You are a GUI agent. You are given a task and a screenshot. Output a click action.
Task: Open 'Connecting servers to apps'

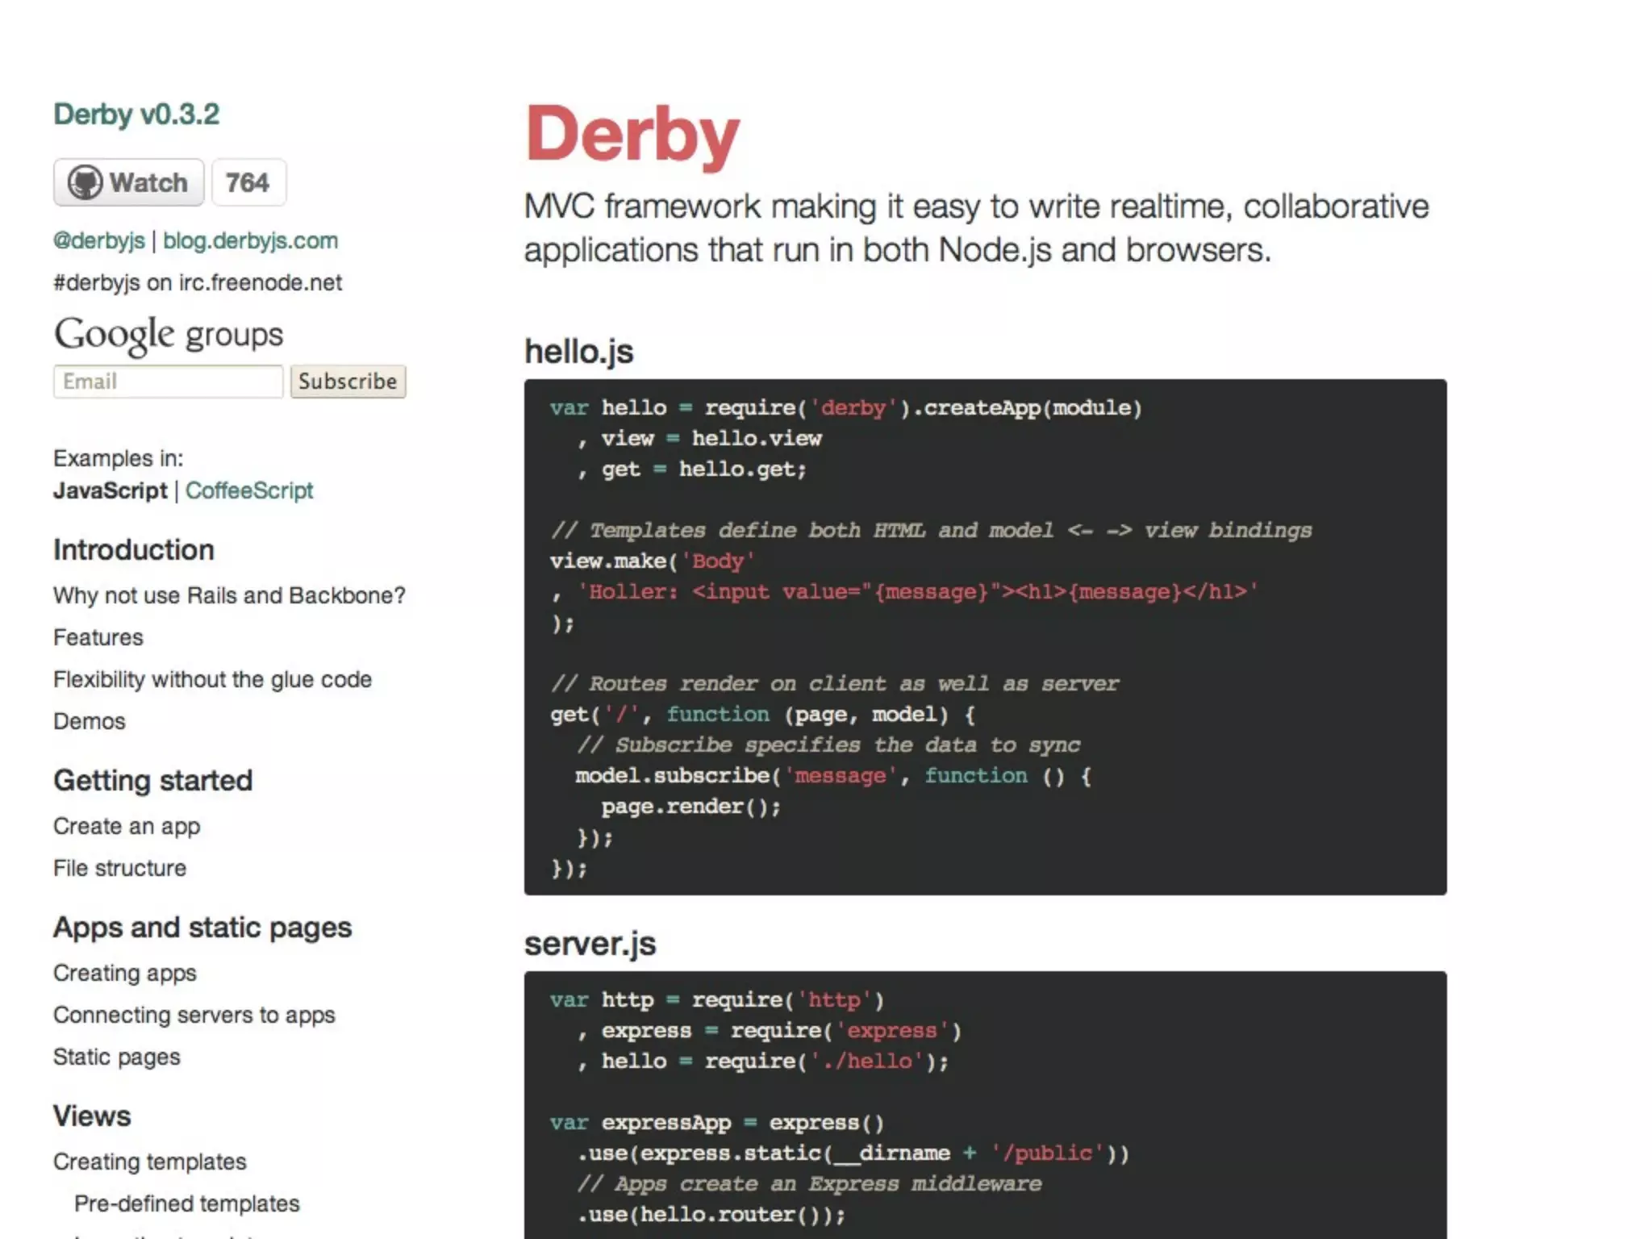tap(194, 1015)
